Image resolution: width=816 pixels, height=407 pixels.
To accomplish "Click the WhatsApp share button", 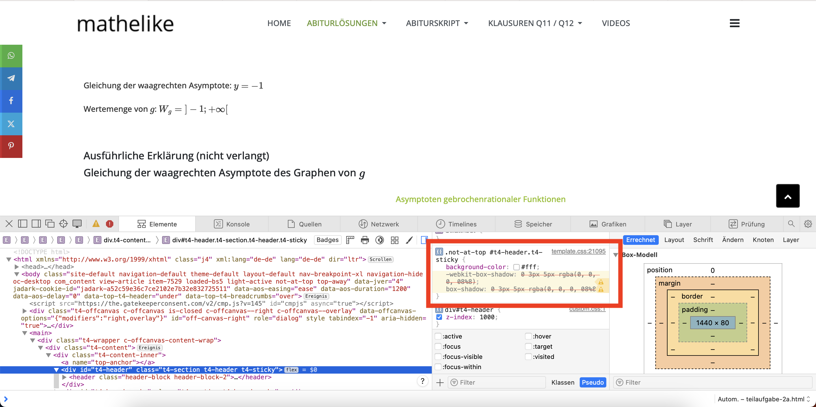I will [11, 56].
